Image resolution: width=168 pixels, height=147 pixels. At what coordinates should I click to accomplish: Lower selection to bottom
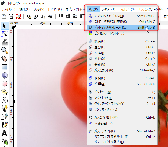[x=61, y=17]
